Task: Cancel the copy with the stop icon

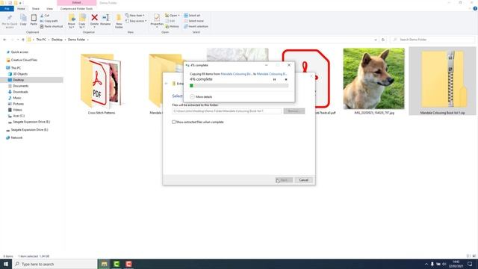Action: coord(286,79)
